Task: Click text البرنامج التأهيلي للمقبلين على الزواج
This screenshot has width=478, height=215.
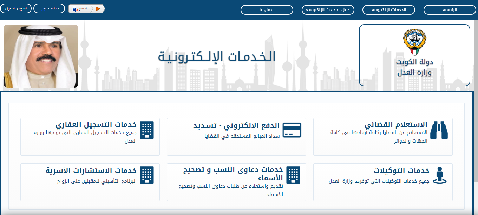Action: 97,181
